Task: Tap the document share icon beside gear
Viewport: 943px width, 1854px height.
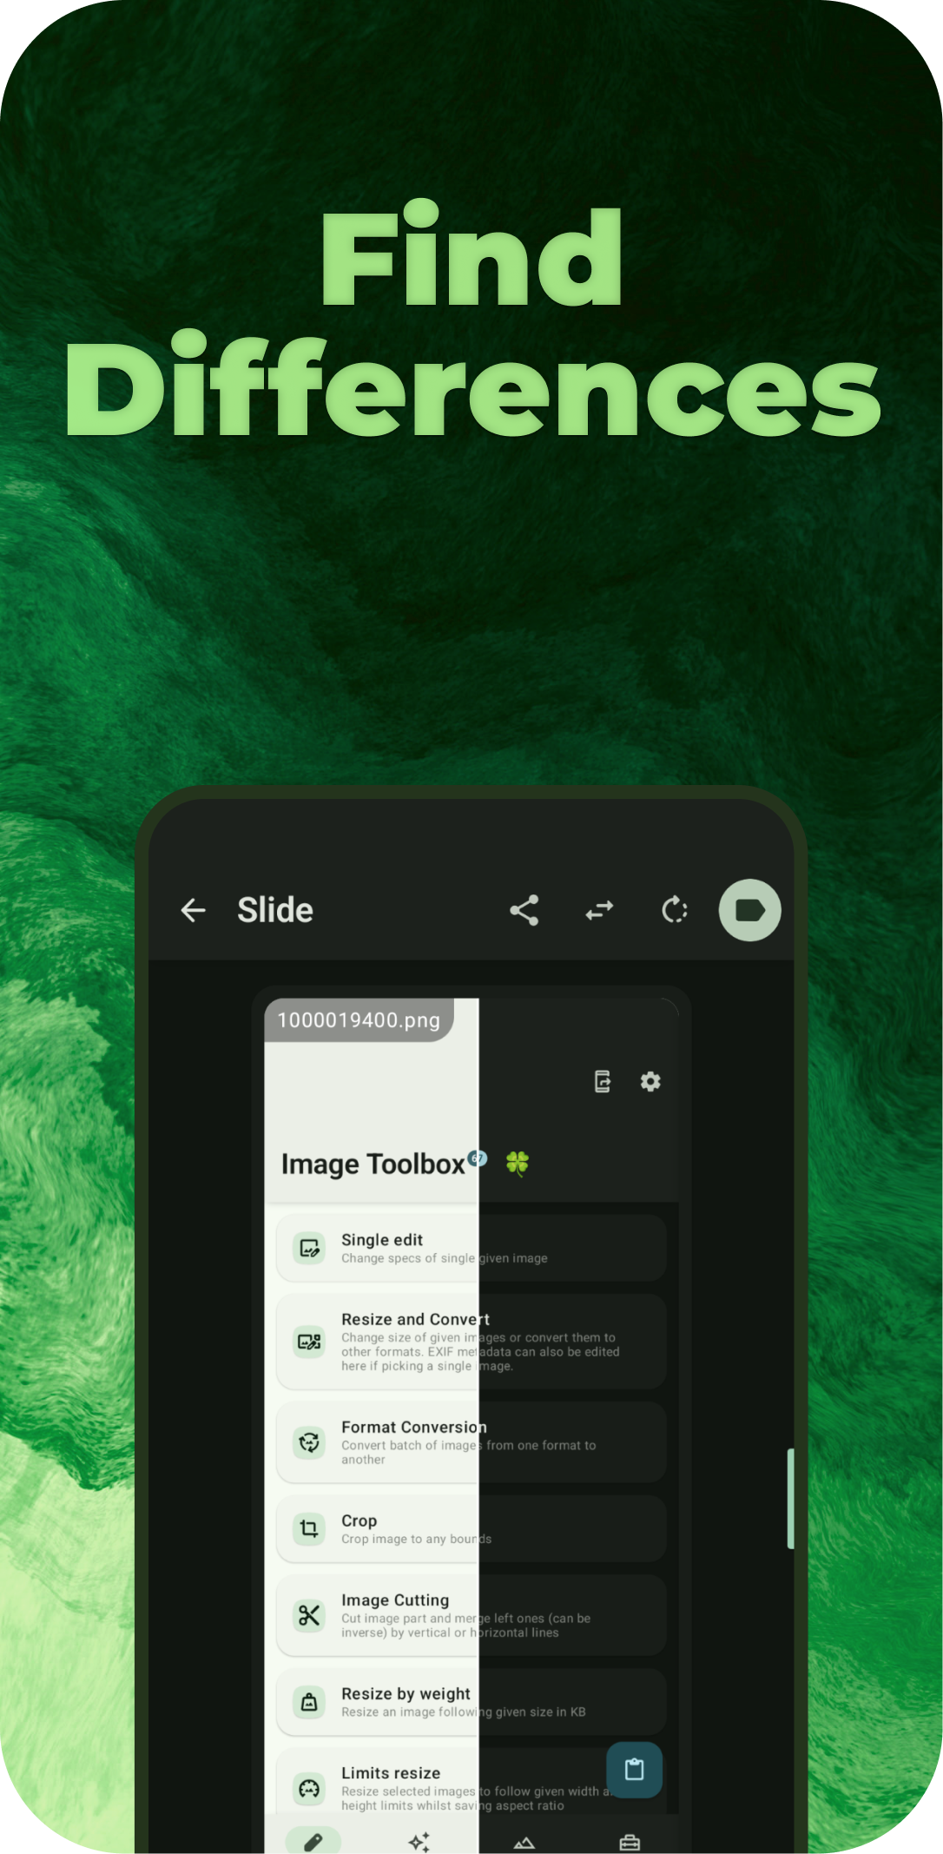Action: pyautogui.click(x=603, y=1081)
